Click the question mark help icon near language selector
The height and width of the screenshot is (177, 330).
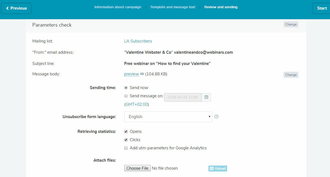(x=216, y=116)
